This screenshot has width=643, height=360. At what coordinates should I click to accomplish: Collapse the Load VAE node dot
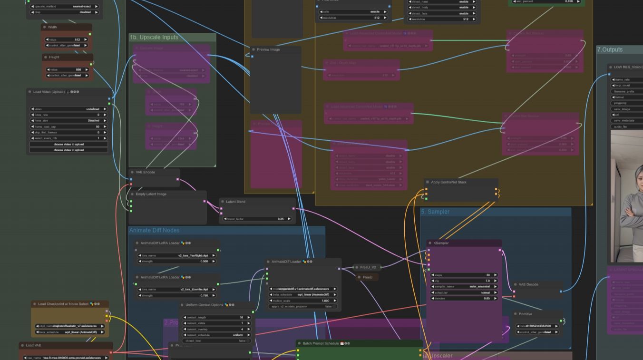coord(22,345)
